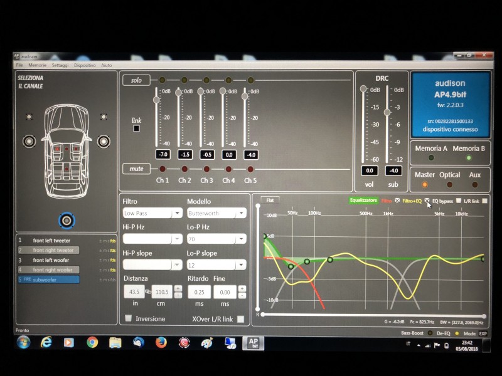Open Google Chrome from the taskbar
This screenshot has width=502, height=376.
click(x=92, y=342)
